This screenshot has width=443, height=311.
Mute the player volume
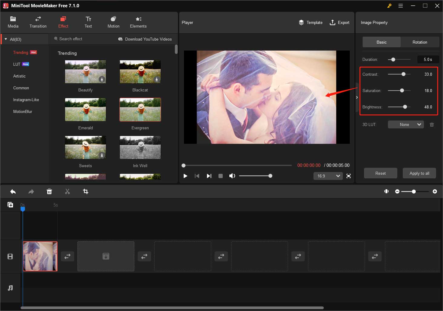[232, 176]
